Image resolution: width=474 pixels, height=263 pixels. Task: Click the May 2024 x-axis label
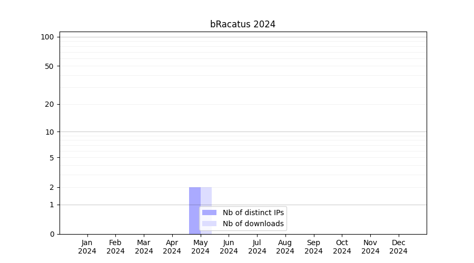(x=201, y=247)
